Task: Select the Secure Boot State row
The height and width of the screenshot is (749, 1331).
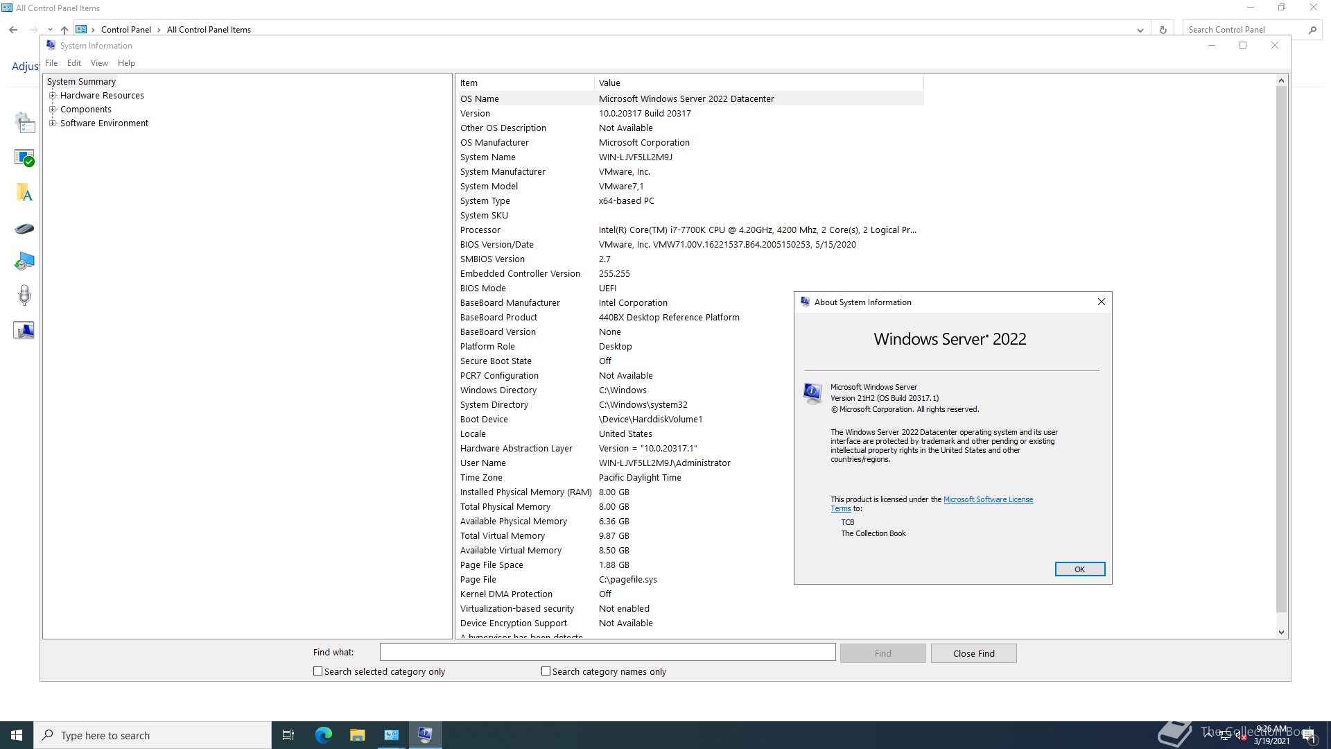Action: (690, 361)
